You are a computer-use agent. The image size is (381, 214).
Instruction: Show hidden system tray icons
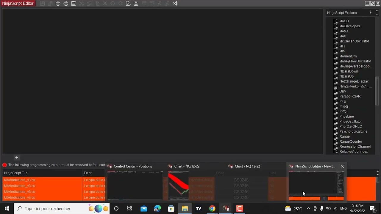[x=308, y=208]
